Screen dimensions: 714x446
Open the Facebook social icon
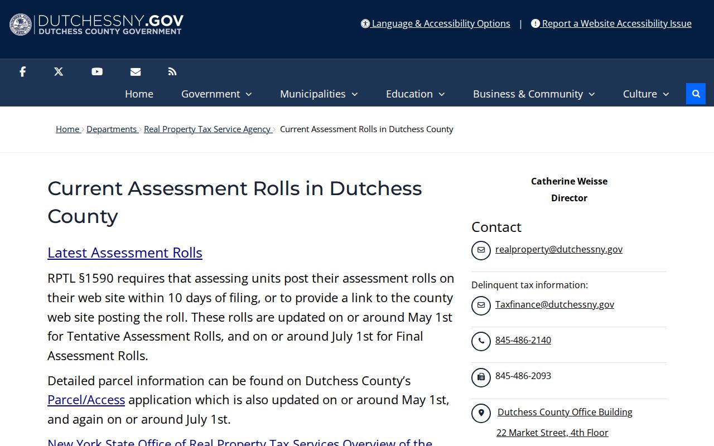[22, 71]
